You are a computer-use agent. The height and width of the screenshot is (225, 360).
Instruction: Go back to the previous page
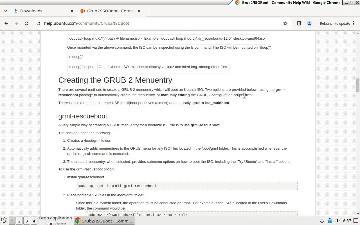(6, 23)
